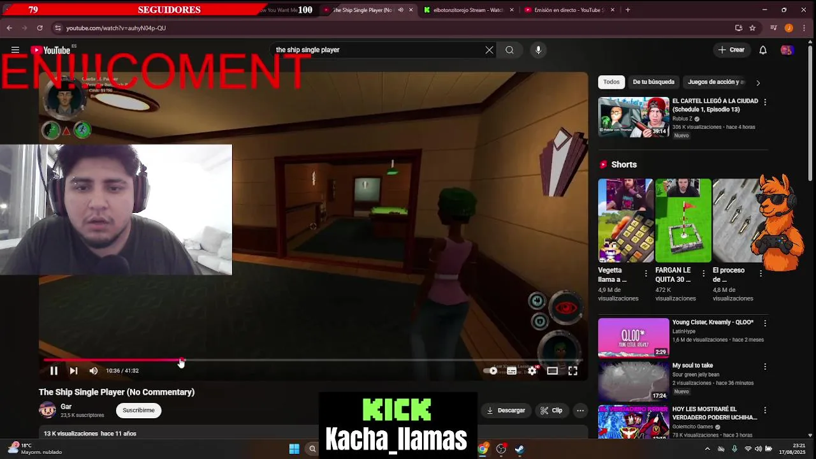Open the YouTube hamburger guide menu
The image size is (816, 459).
[15, 50]
